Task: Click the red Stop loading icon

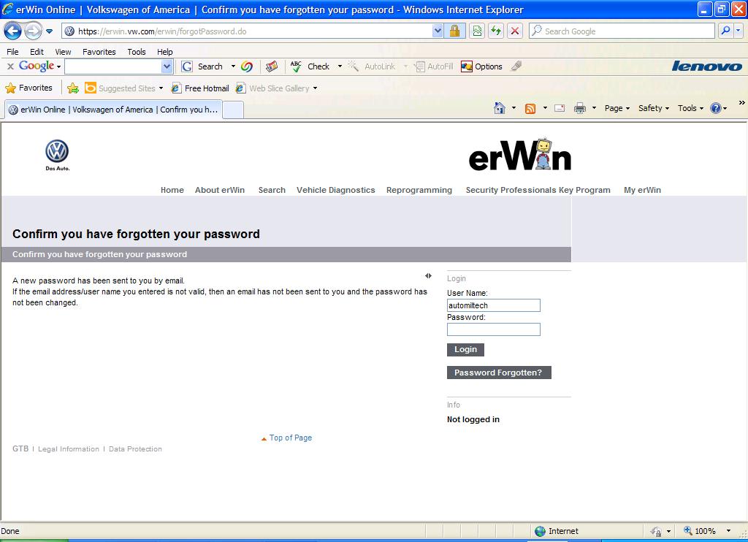Action: 515,31
